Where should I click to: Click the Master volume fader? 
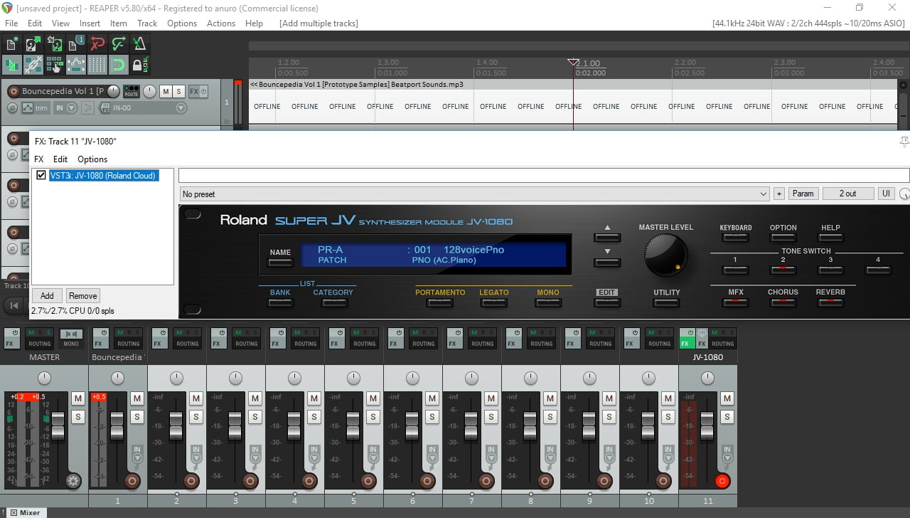pos(58,425)
